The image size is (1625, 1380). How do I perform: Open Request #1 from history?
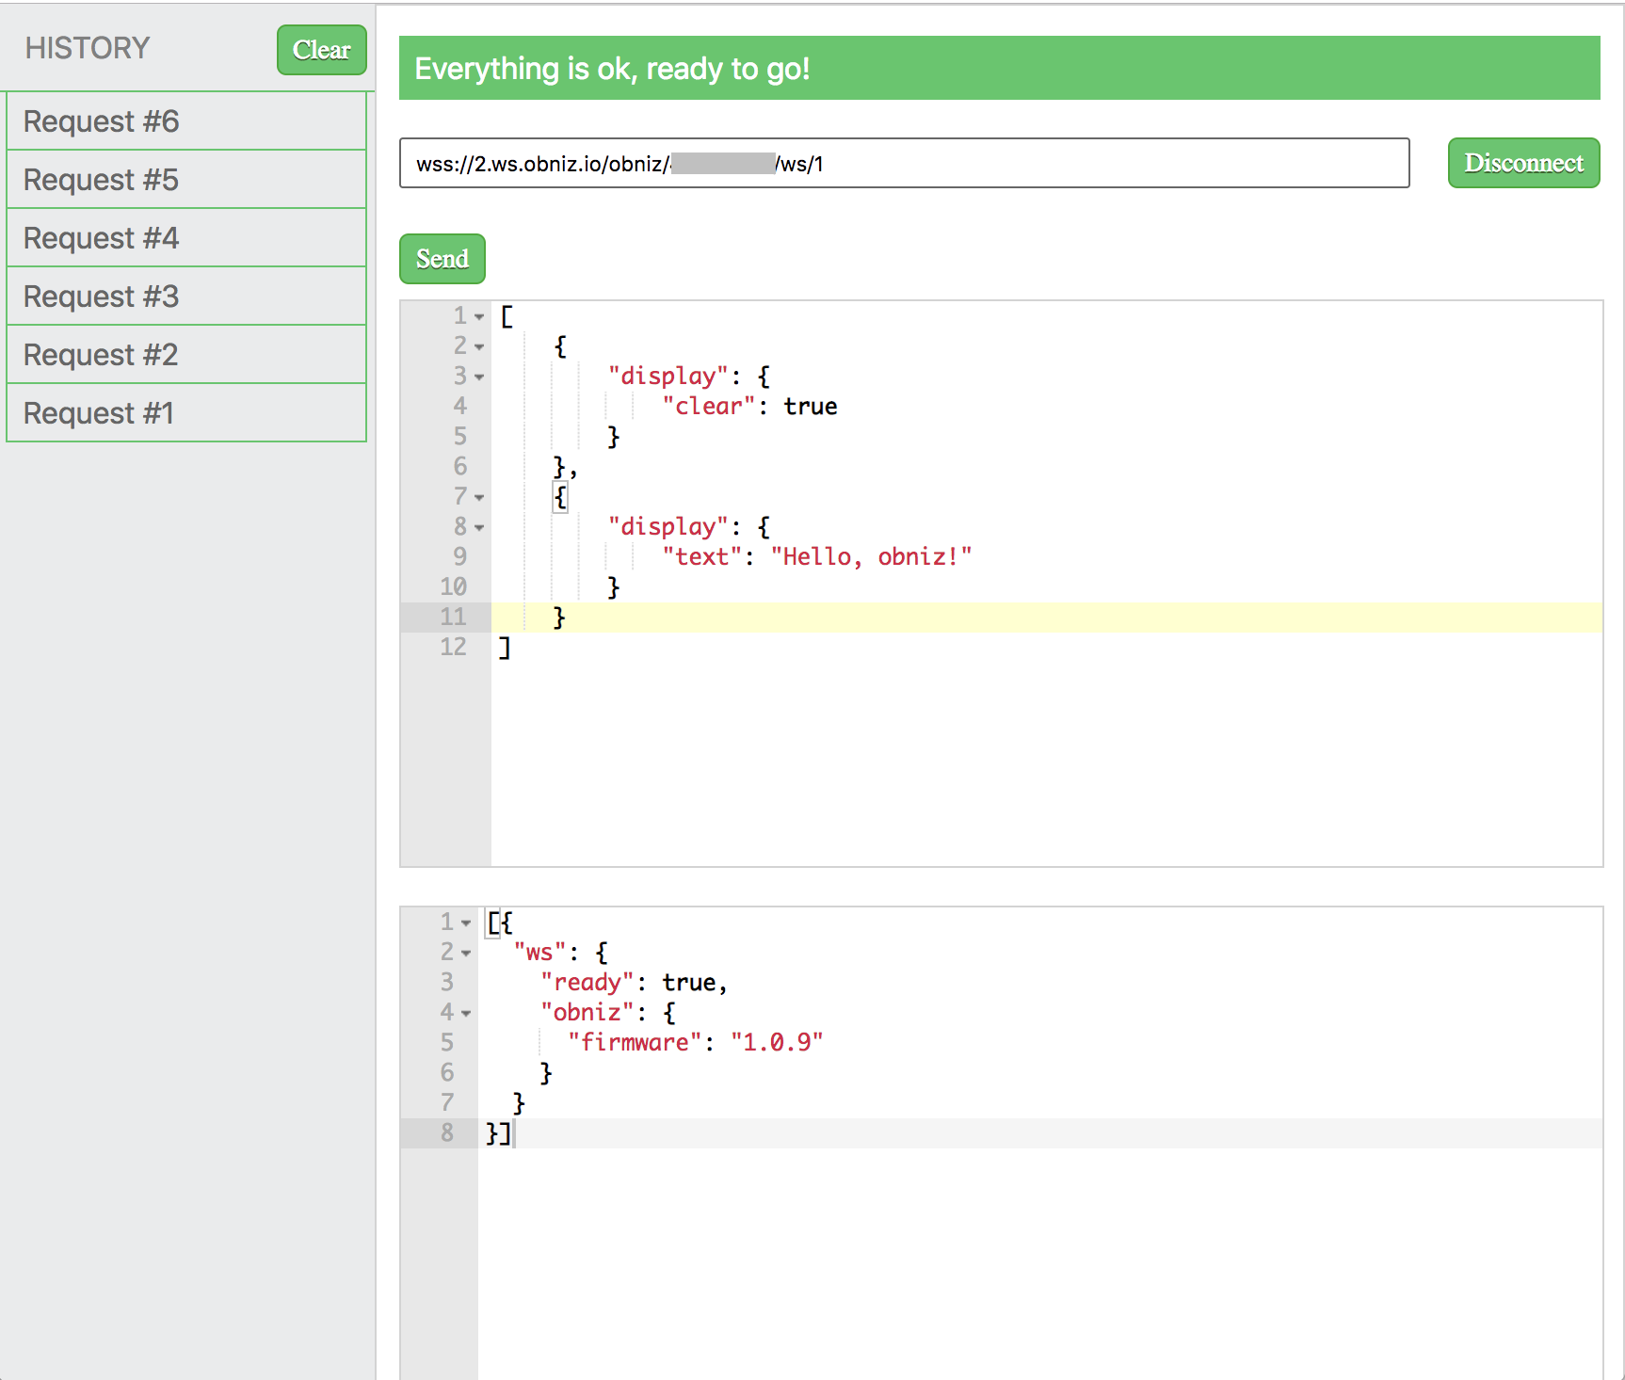click(x=185, y=412)
